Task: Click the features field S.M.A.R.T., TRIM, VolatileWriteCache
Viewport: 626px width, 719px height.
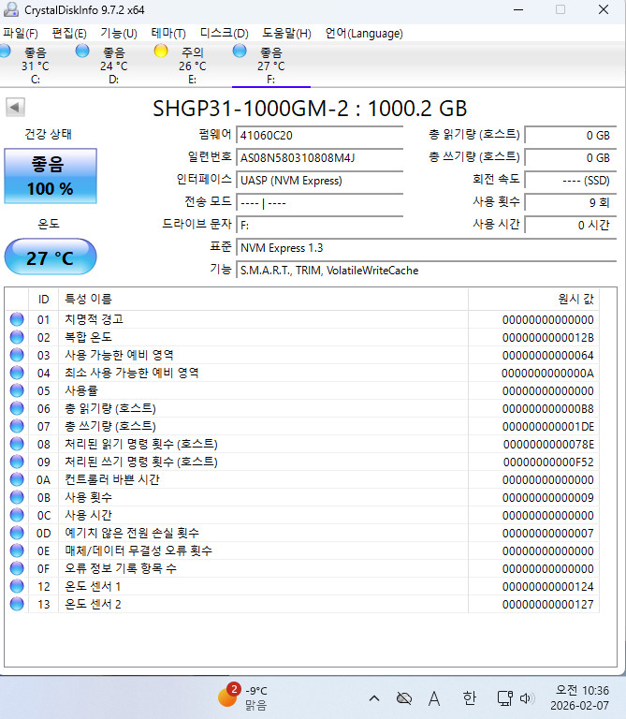Action: [x=426, y=271]
